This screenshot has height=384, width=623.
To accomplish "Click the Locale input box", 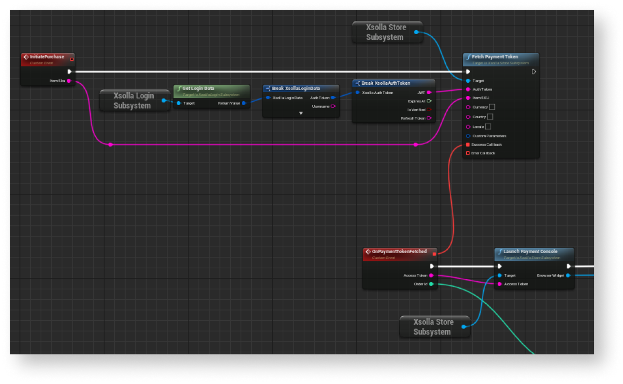I will 488,127.
